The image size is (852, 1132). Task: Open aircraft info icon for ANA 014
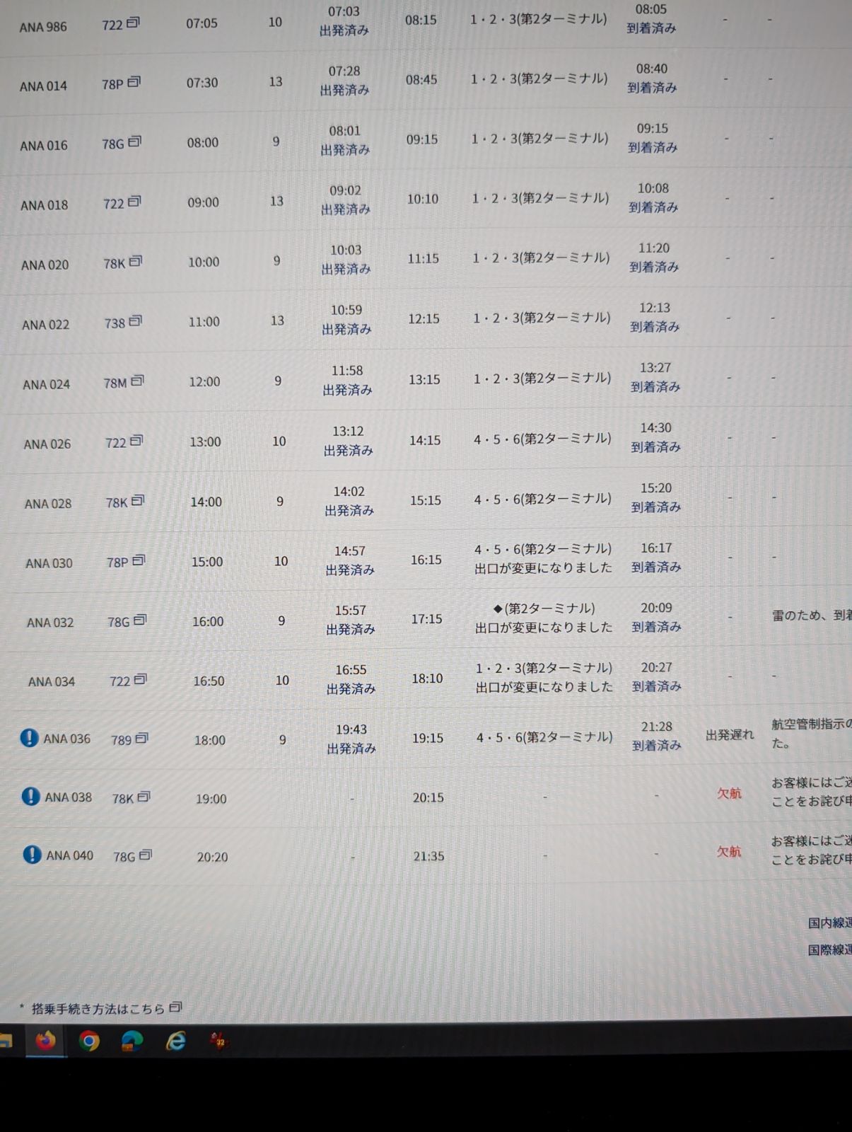[134, 82]
